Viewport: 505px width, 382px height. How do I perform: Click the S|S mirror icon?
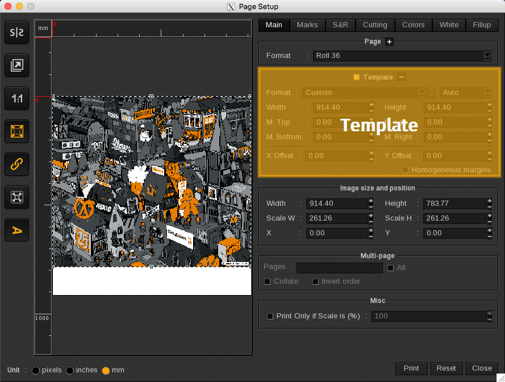point(17,33)
